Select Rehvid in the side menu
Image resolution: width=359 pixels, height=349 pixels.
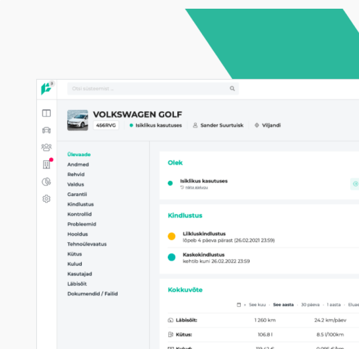[76, 174]
